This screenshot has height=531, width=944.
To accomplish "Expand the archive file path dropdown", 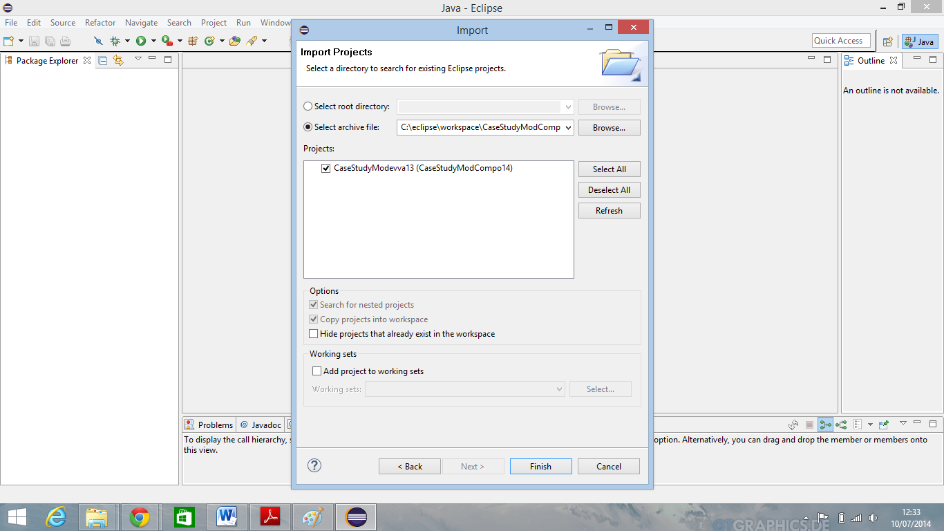I will click(x=568, y=127).
